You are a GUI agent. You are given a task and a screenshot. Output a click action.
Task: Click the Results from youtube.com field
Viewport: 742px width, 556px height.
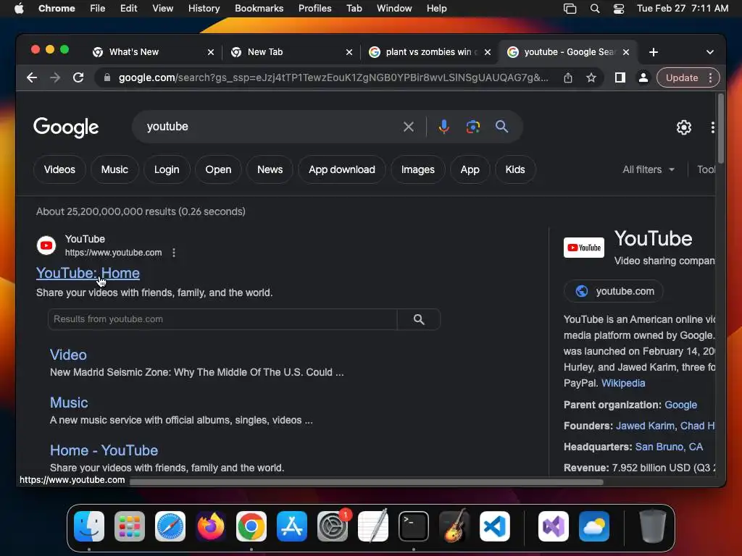tap(222, 319)
